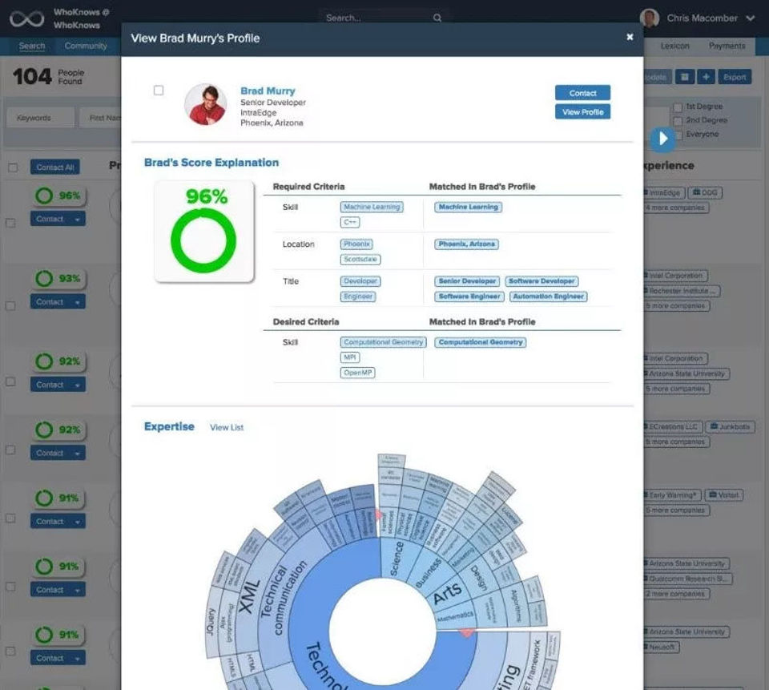Screen dimensions: 769x690
Task: Toggle the Contact All select checkbox
Action: [13, 167]
